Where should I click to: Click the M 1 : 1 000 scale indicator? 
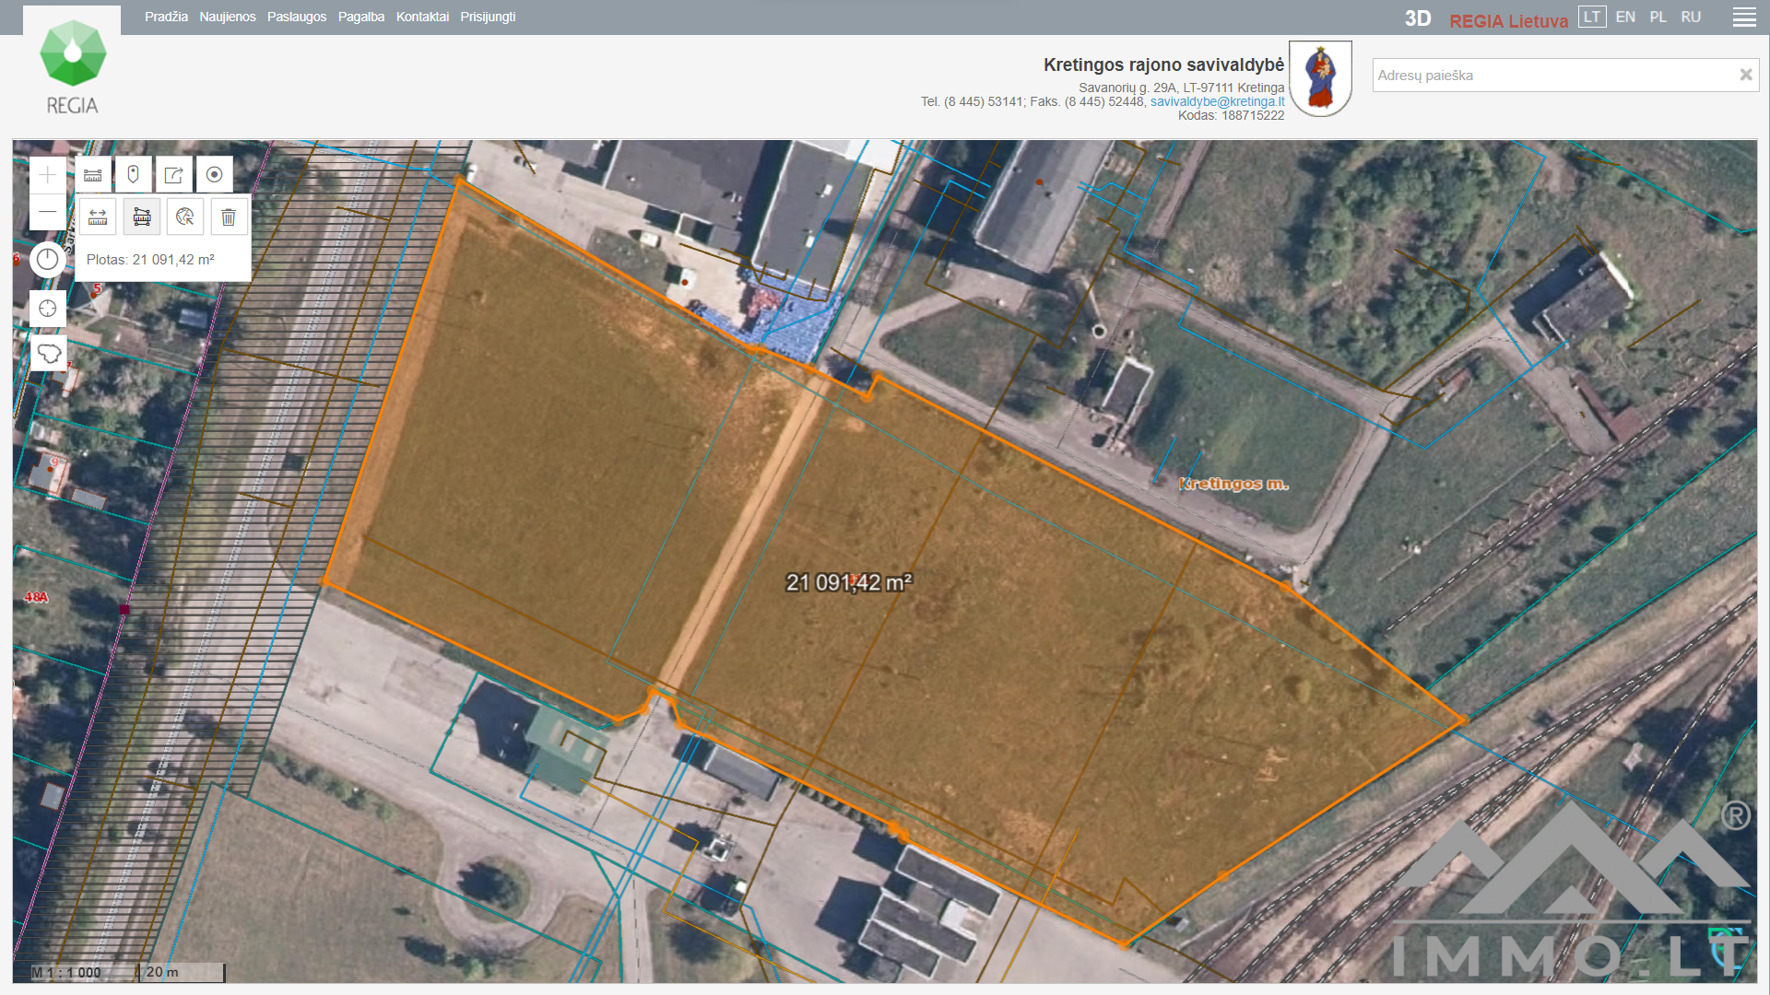(65, 972)
